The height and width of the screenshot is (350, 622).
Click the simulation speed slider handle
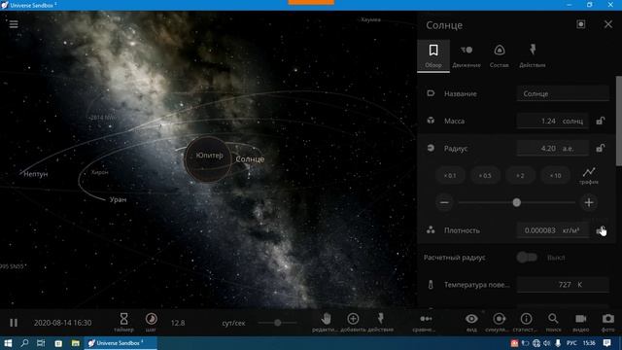(x=278, y=323)
